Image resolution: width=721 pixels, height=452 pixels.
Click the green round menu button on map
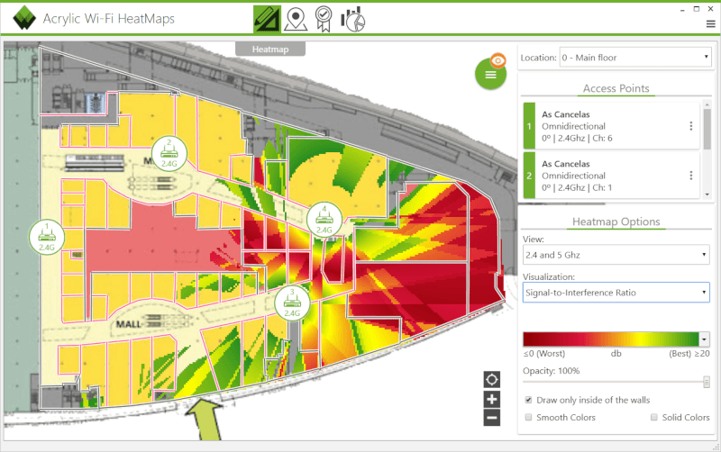[490, 74]
